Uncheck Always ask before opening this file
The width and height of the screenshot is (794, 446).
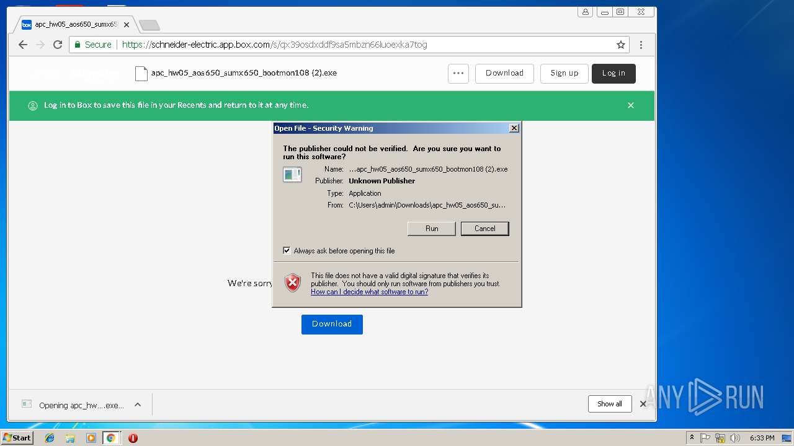click(x=287, y=251)
